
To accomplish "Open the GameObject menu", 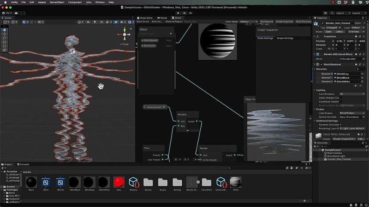I will 57,2.
